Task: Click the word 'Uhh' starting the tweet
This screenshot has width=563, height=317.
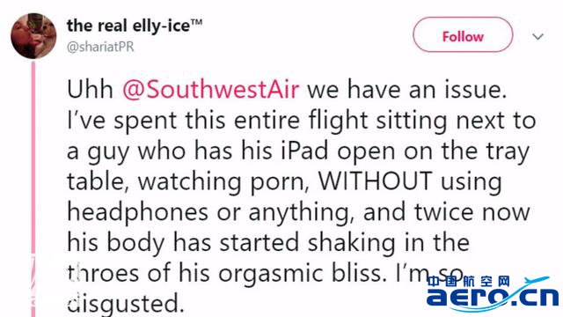Action: 90,89
